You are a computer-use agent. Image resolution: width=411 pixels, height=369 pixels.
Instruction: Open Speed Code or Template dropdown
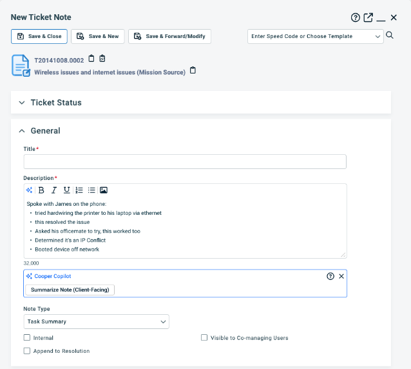pos(316,36)
